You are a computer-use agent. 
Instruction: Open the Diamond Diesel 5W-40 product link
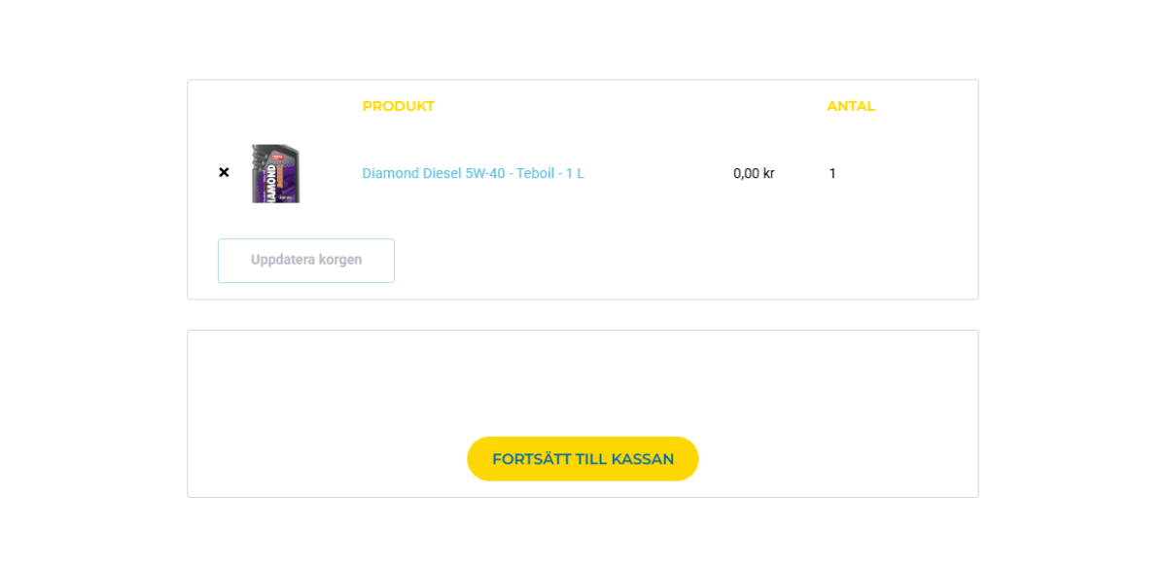tap(473, 173)
